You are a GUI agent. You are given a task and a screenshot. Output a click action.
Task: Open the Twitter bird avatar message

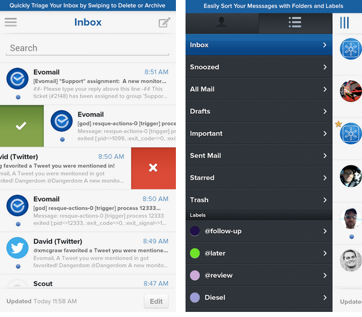point(18,247)
